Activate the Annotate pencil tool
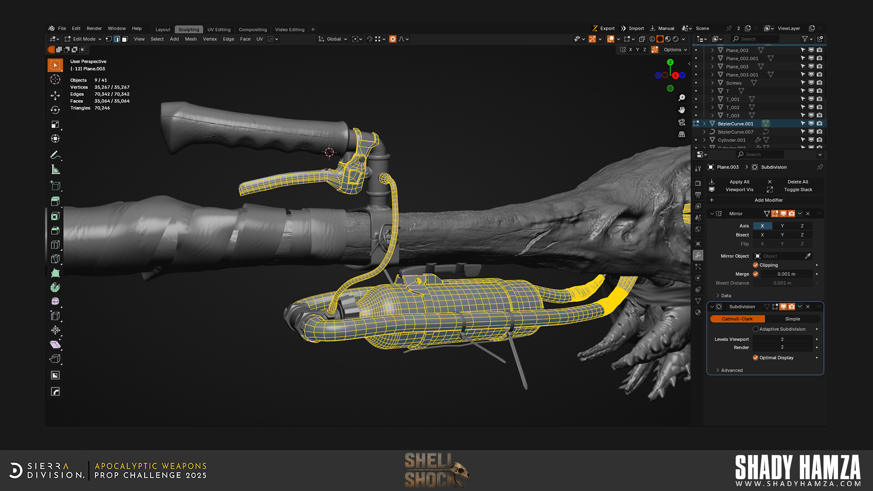The width and height of the screenshot is (873, 491). point(55,155)
